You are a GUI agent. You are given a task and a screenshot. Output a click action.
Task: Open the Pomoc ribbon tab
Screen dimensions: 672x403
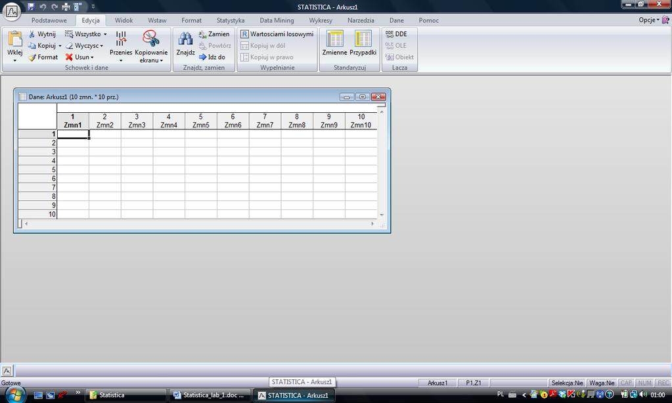[x=428, y=20]
